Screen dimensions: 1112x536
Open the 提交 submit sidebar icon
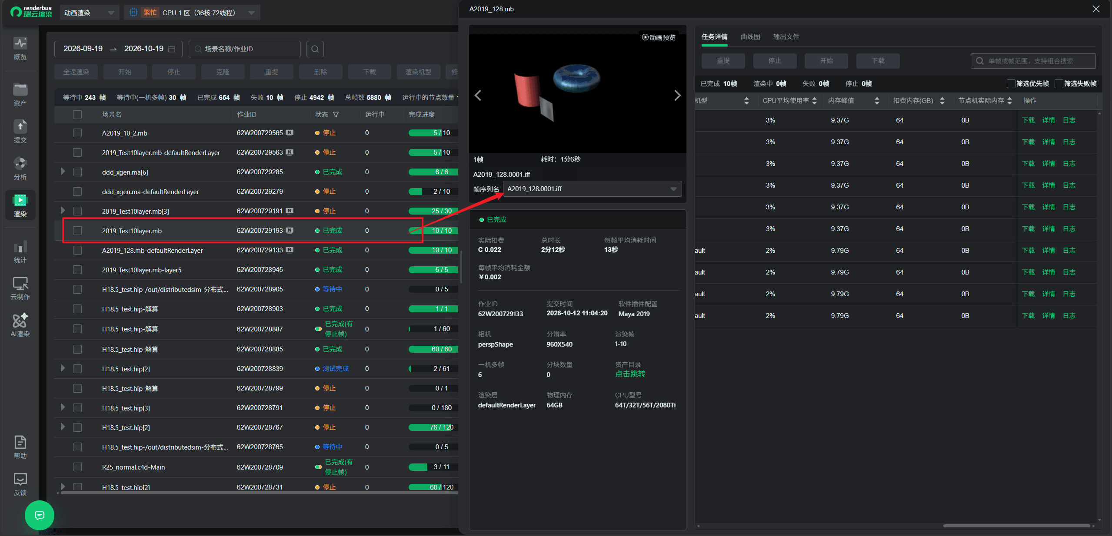click(20, 131)
